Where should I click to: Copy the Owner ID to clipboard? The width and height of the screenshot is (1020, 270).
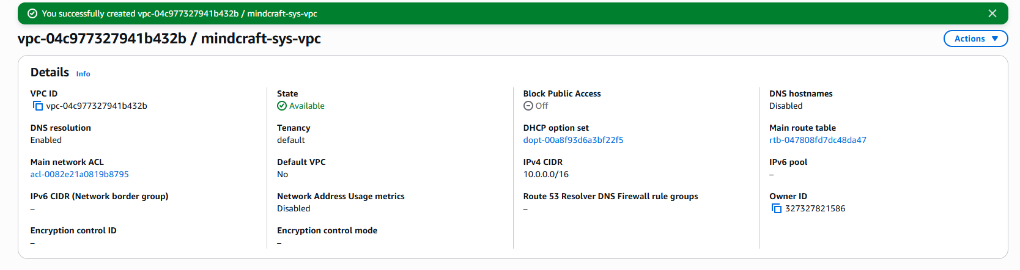tap(777, 209)
